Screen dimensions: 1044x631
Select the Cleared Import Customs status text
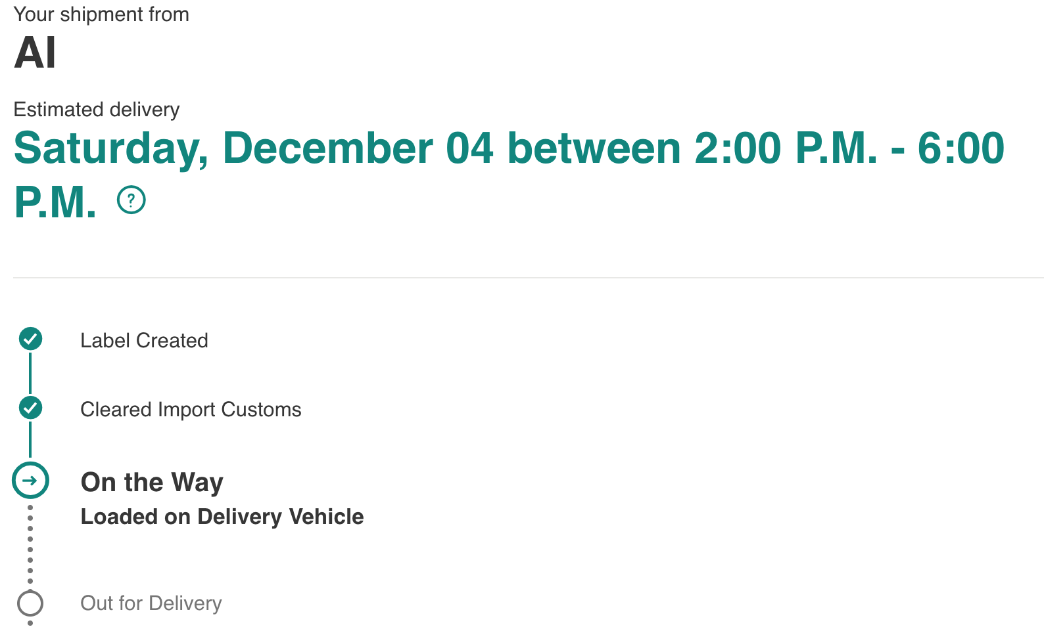click(191, 409)
